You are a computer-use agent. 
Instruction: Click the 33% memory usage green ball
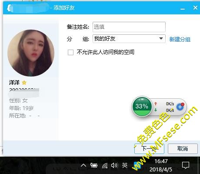pyautogui.click(x=142, y=107)
